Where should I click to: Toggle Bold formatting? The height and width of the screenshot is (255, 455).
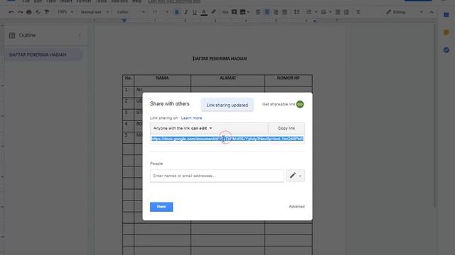[177, 12]
